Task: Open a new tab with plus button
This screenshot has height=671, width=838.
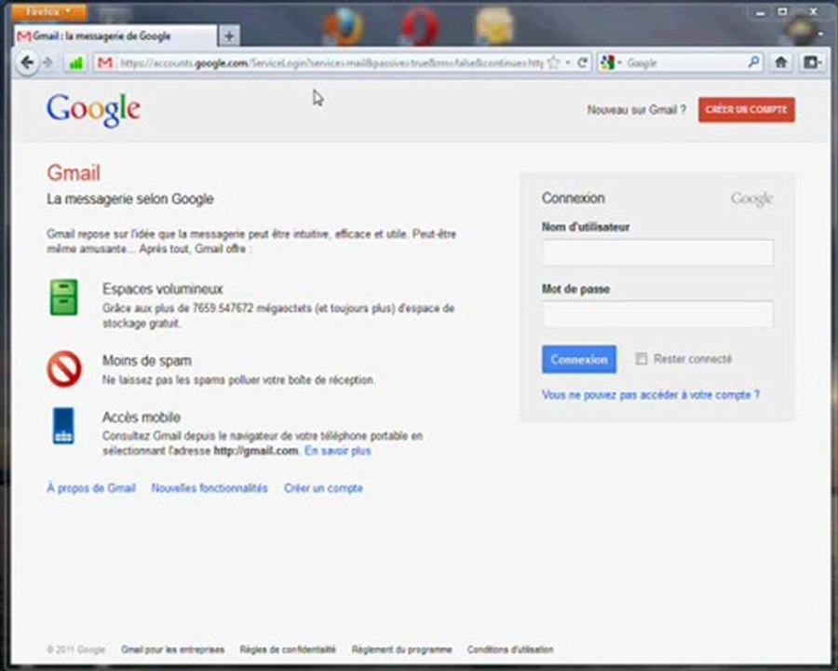Action: 229,36
